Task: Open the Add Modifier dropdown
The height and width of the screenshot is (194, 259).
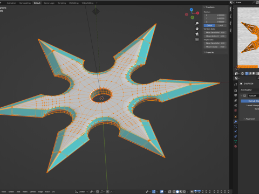Action: tap(249, 90)
